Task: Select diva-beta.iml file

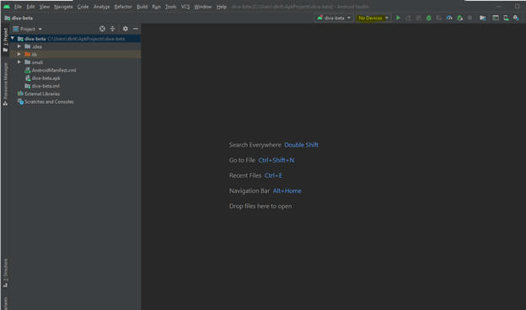Action: 42,86
